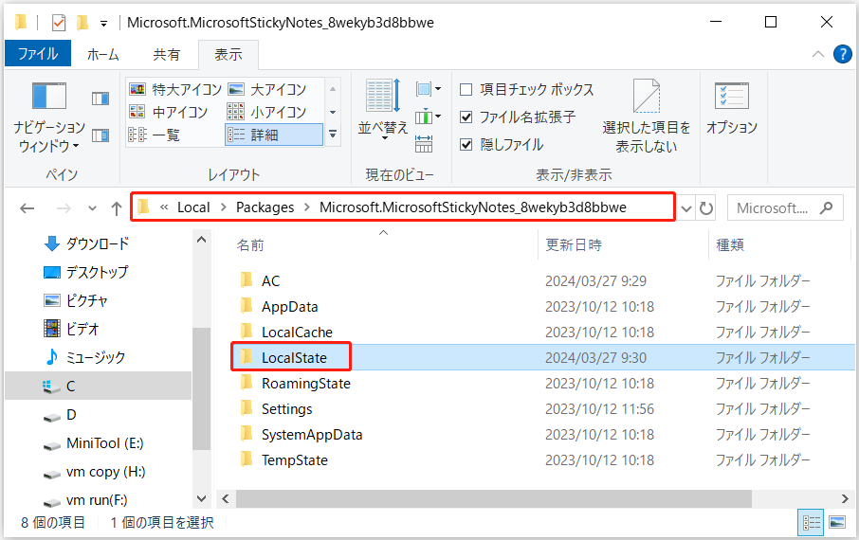Sort by the 名前 column header

pos(250,244)
